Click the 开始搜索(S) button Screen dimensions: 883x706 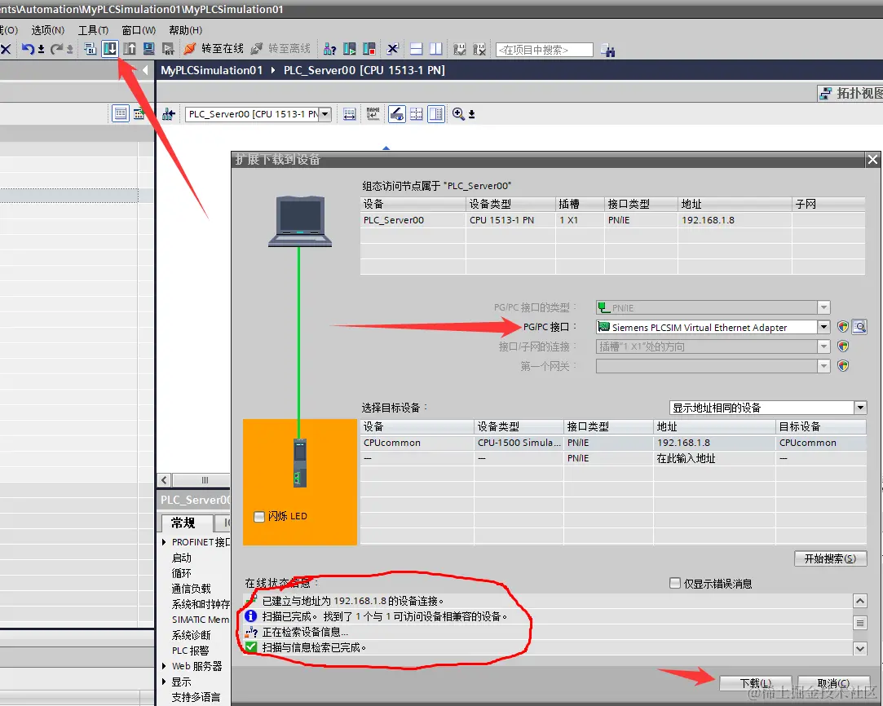[830, 558]
